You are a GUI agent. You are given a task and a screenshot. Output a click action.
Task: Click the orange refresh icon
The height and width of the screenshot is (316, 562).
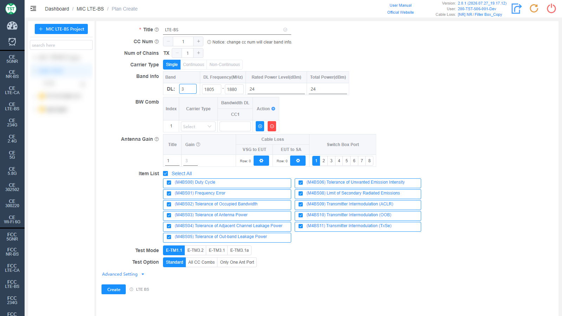click(x=534, y=8)
